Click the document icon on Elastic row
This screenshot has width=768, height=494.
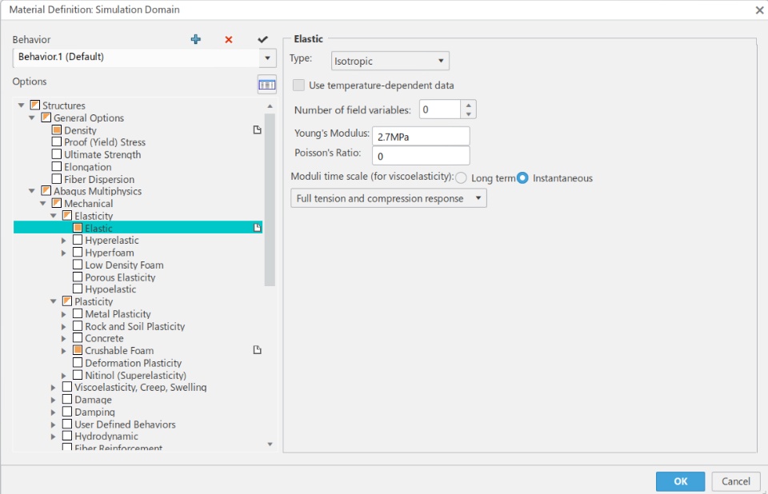257,228
